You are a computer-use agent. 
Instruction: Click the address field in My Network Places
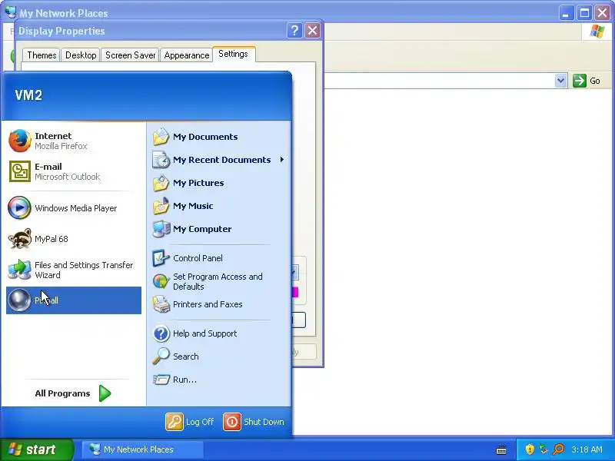438,81
